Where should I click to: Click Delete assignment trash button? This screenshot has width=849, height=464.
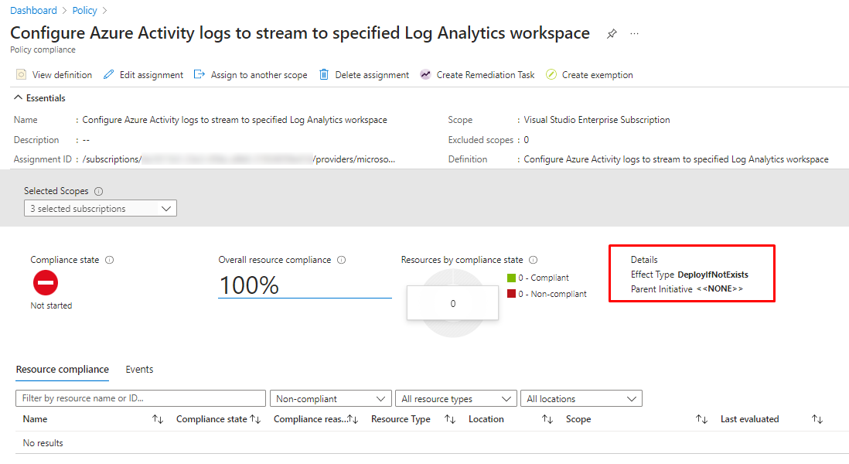pyautogui.click(x=364, y=75)
